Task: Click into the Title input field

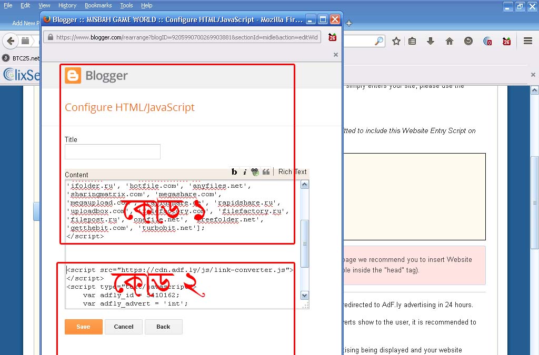Action: pos(112,152)
